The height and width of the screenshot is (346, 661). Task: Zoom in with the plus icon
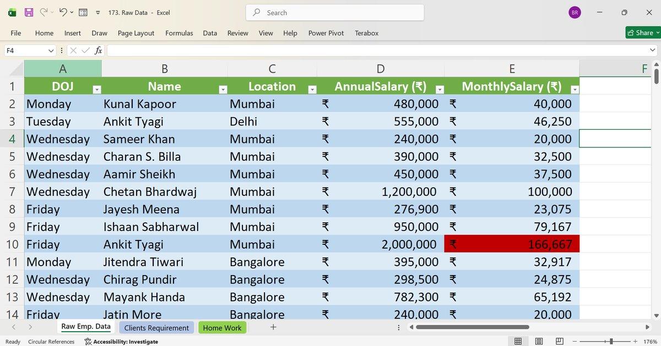635,342
